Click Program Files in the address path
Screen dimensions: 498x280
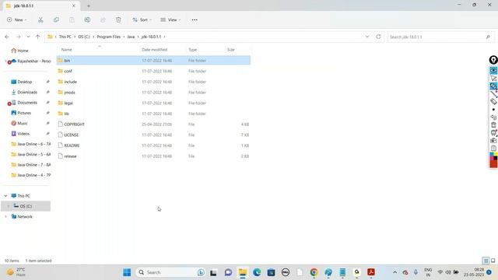point(109,37)
